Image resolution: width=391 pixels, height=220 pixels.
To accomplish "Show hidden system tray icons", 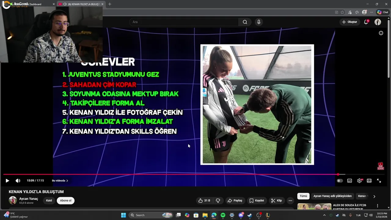I will coord(324,215).
